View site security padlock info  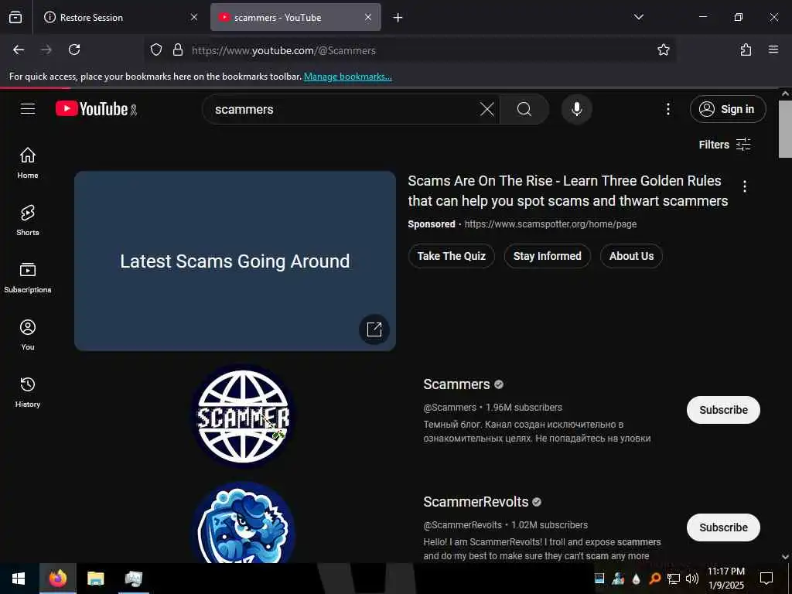[x=177, y=49]
